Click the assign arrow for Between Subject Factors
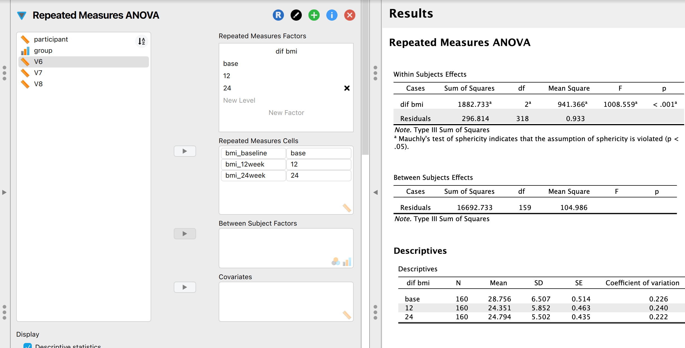Screen dimensions: 685x348 pos(185,234)
